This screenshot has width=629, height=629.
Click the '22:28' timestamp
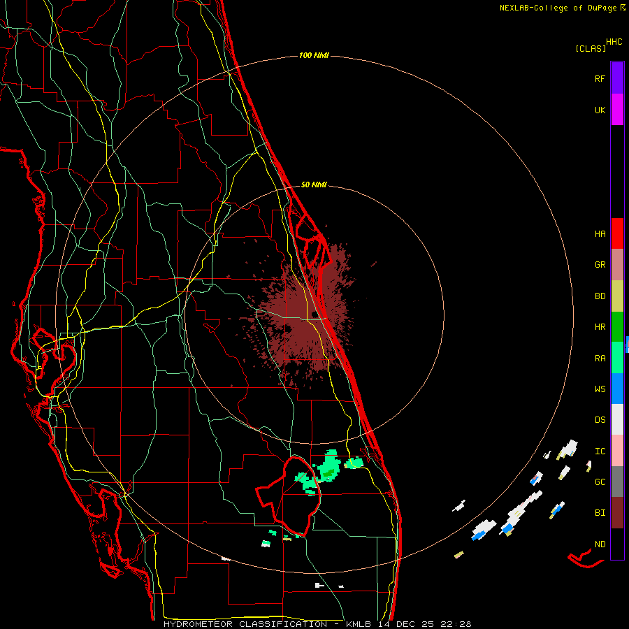tap(456, 624)
